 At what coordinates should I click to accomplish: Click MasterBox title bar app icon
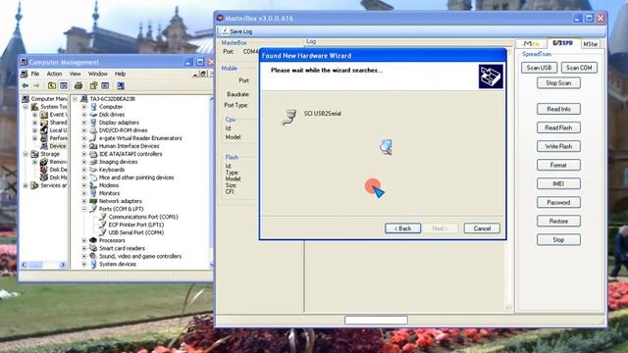click(220, 18)
